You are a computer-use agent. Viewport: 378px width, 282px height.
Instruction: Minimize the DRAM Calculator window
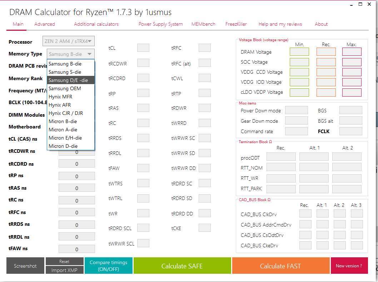(x=352, y=5)
